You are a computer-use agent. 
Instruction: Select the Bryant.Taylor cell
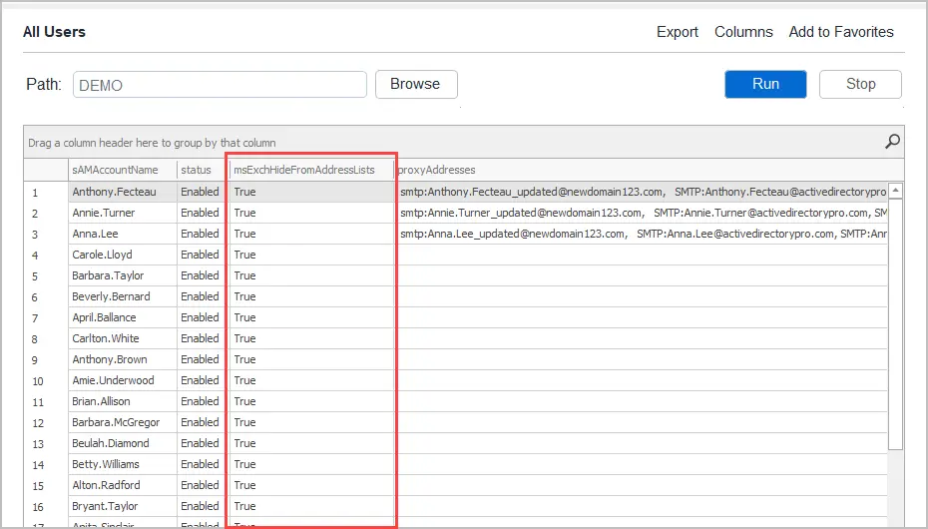(x=122, y=506)
